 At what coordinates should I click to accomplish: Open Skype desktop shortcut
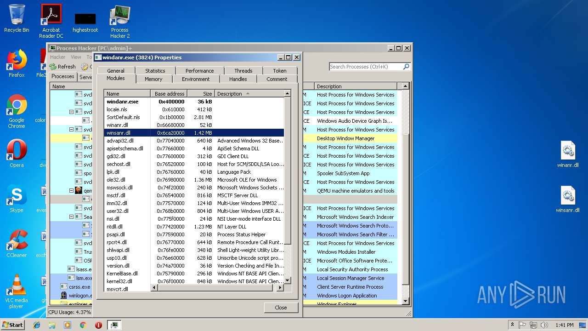(x=17, y=199)
